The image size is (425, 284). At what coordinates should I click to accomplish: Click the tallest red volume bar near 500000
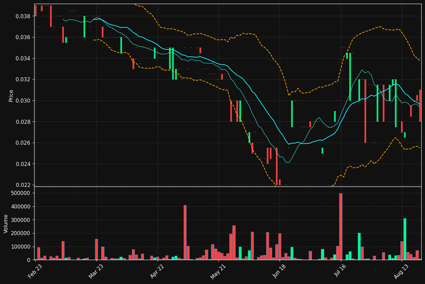tap(340, 227)
